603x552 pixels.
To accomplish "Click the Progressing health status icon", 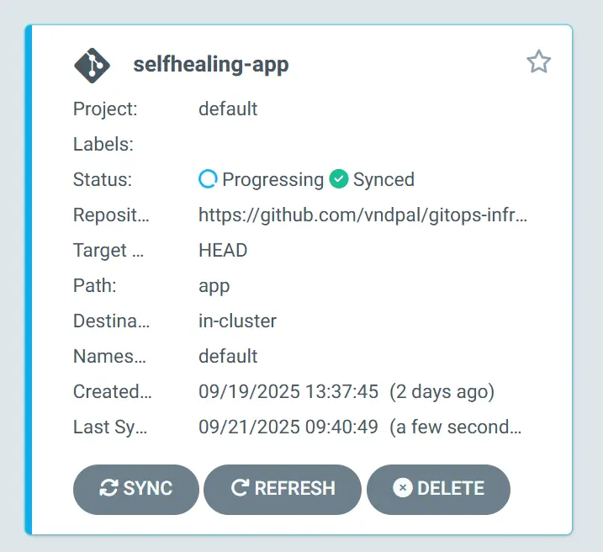I will (x=208, y=179).
